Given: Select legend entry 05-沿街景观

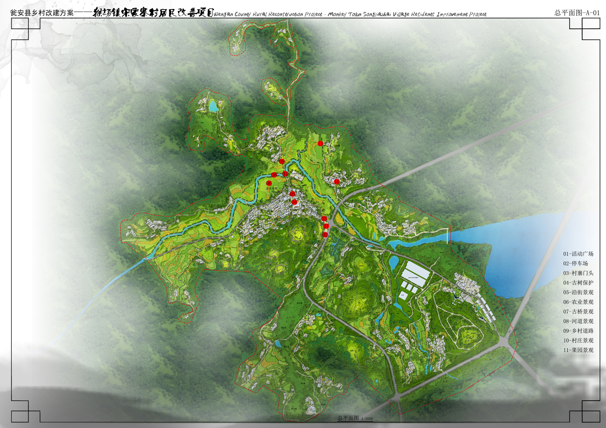Looking at the screenshot, I should (x=578, y=293).
